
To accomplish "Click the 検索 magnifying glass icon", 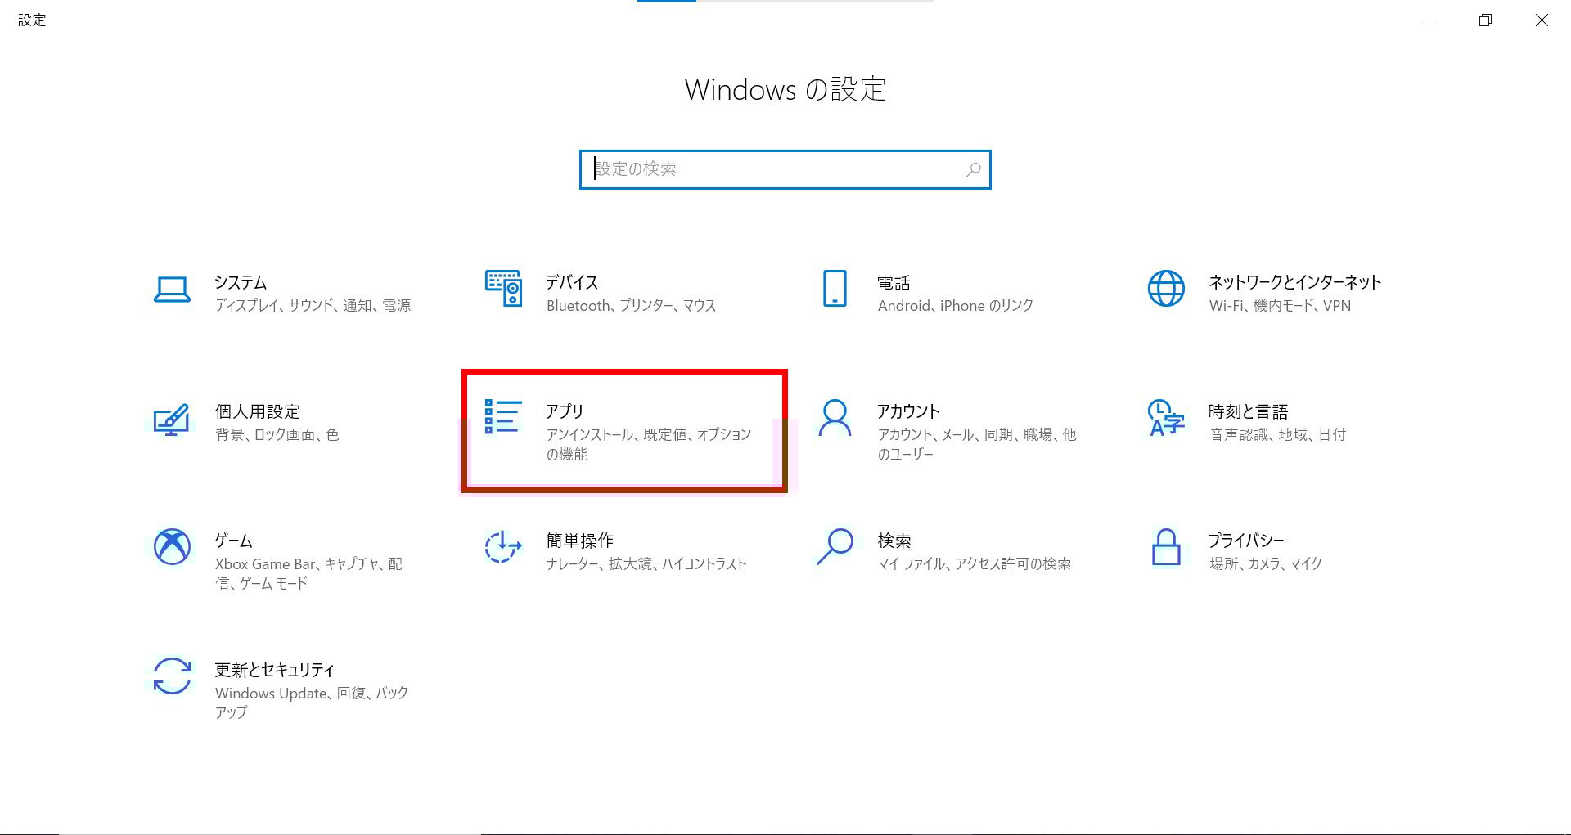I will click(835, 547).
